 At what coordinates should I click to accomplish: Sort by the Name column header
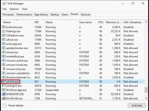(17, 22)
